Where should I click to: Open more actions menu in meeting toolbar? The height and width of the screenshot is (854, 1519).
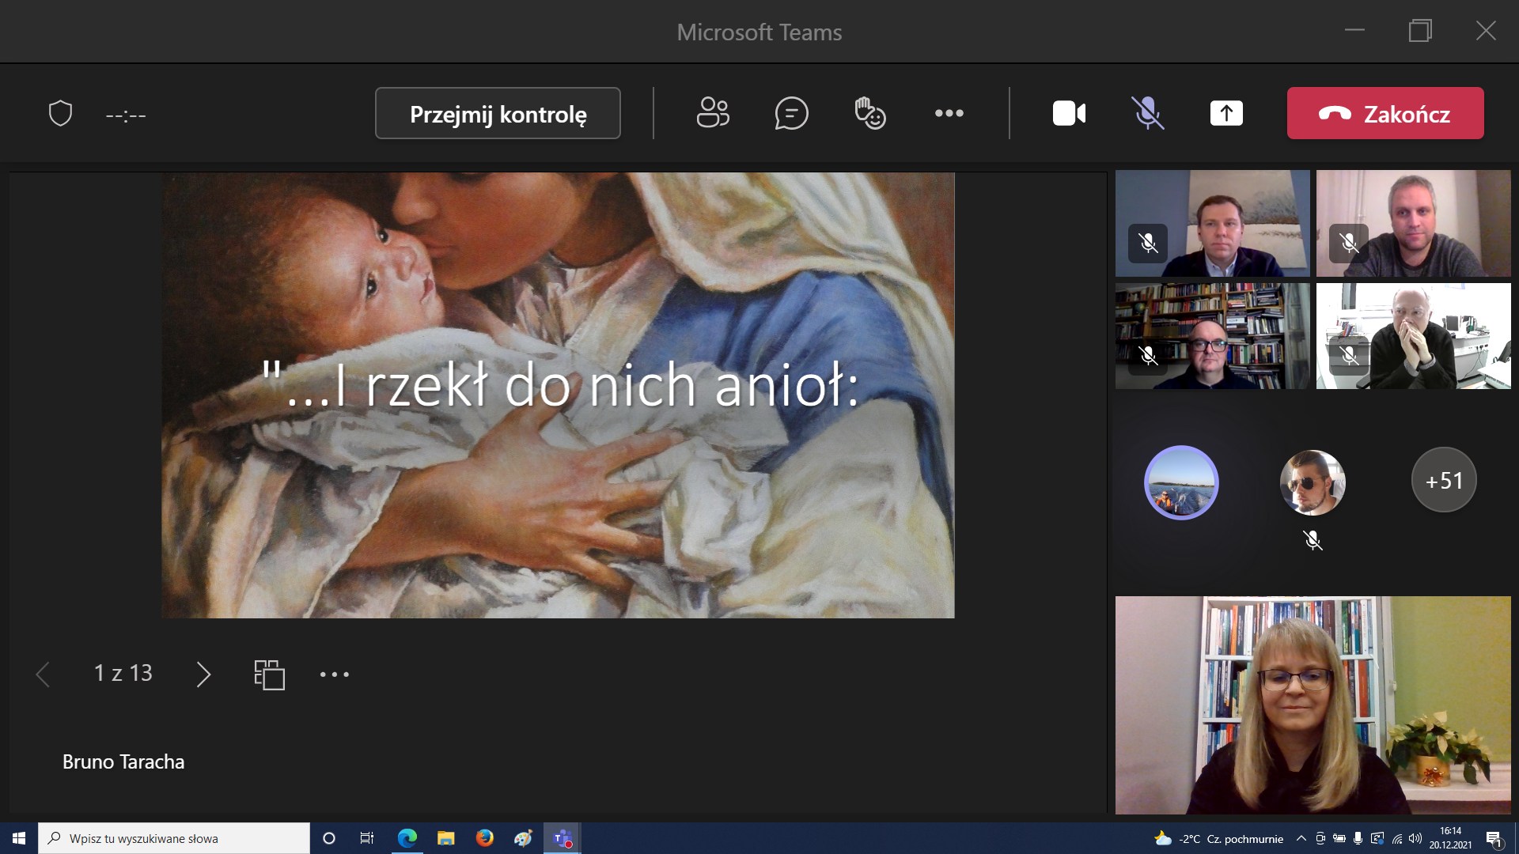[x=949, y=113]
